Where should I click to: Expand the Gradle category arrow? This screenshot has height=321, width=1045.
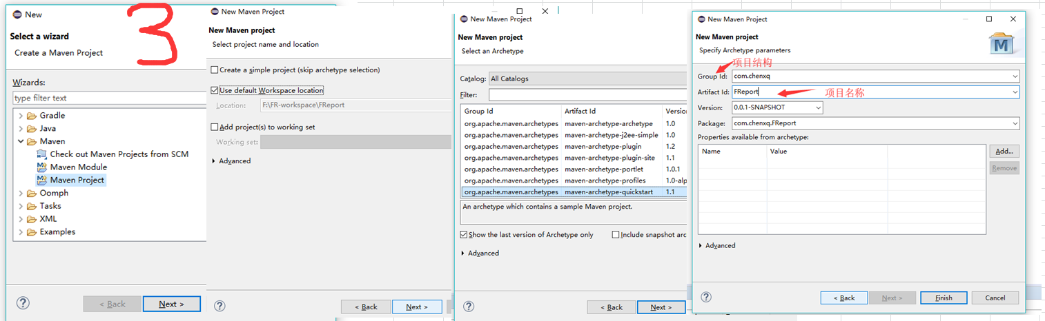pos(20,116)
